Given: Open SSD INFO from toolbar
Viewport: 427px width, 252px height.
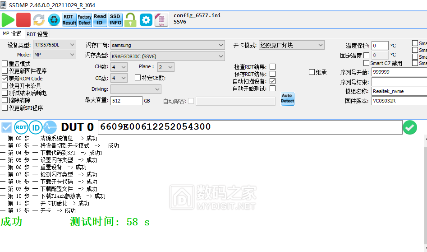Looking at the screenshot, I should point(115,19).
